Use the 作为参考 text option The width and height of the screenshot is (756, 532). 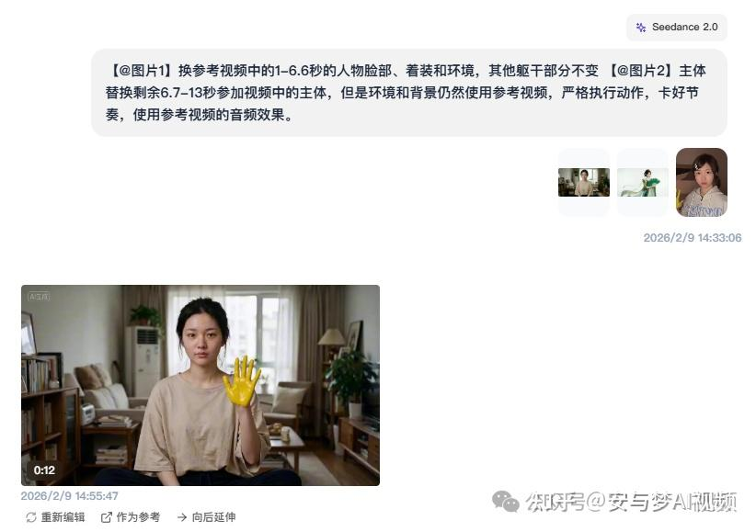click(138, 517)
